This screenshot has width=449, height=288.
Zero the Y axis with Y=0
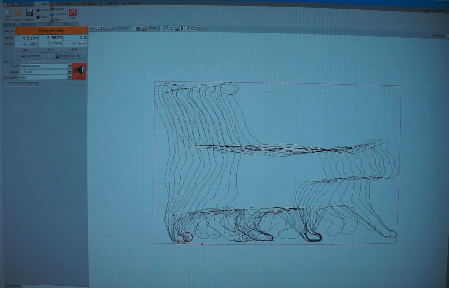point(50,50)
